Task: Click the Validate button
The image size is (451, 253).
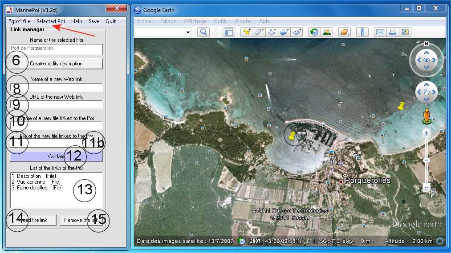Action: [56, 157]
